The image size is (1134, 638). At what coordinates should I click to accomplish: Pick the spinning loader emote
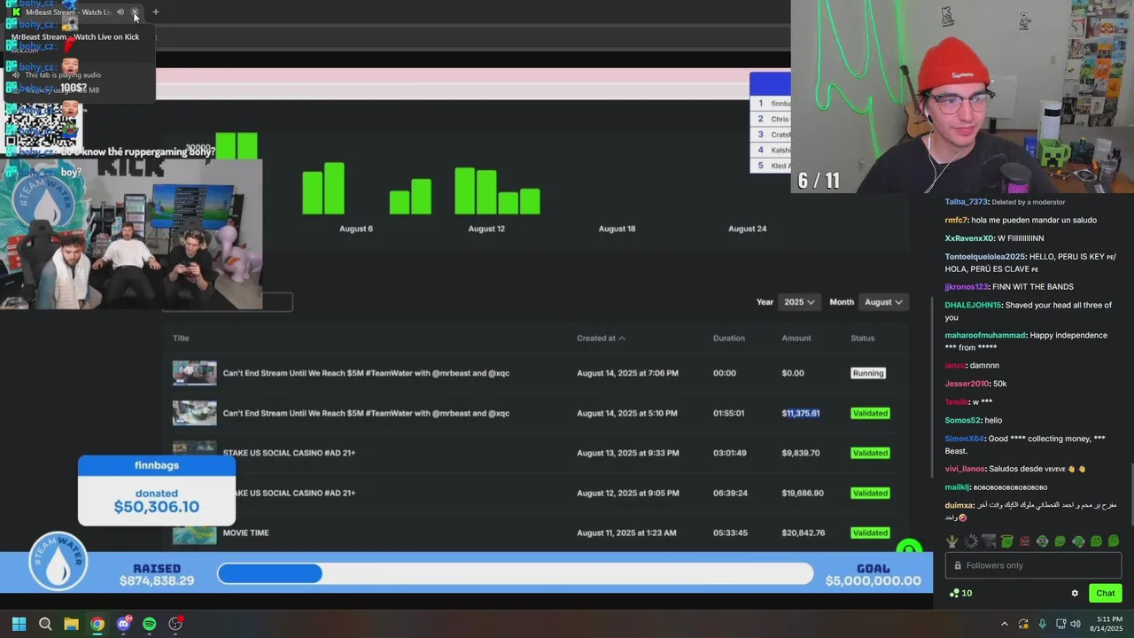(971, 541)
